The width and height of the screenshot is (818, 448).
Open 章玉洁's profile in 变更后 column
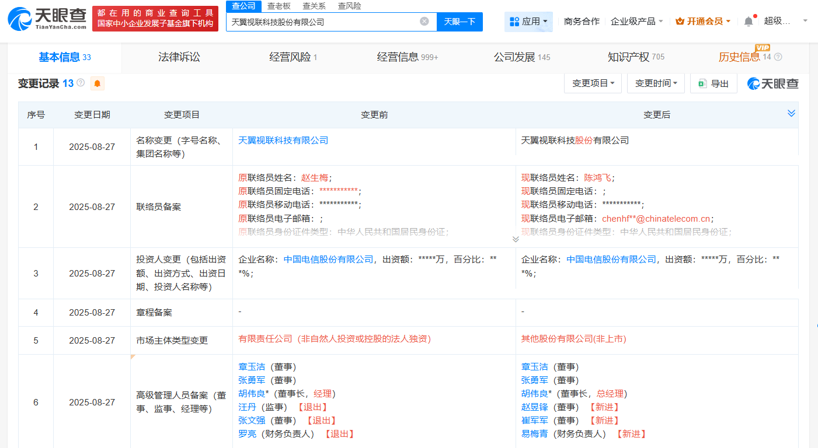[x=535, y=367]
